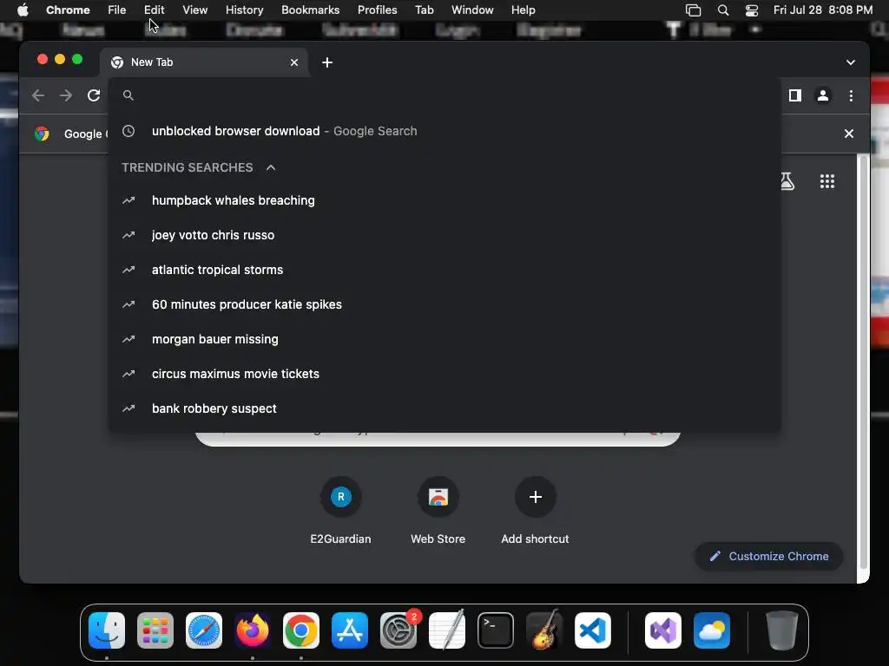Image resolution: width=889 pixels, height=666 pixels.
Task: Open Visual Studio from the Dock
Action: click(663, 630)
